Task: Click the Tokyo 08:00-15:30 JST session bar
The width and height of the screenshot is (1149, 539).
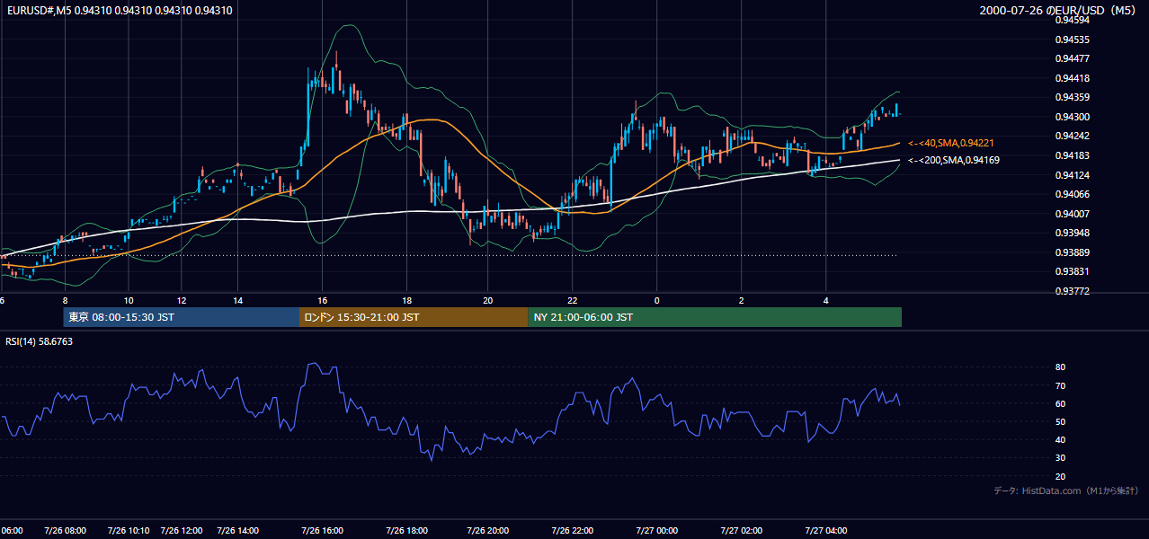Action: (x=182, y=317)
